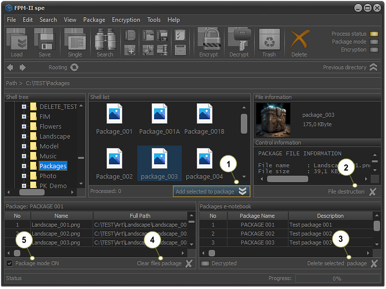Click the small add-plus toolbar icon
The width and height of the screenshot is (386, 289).
[130, 50]
